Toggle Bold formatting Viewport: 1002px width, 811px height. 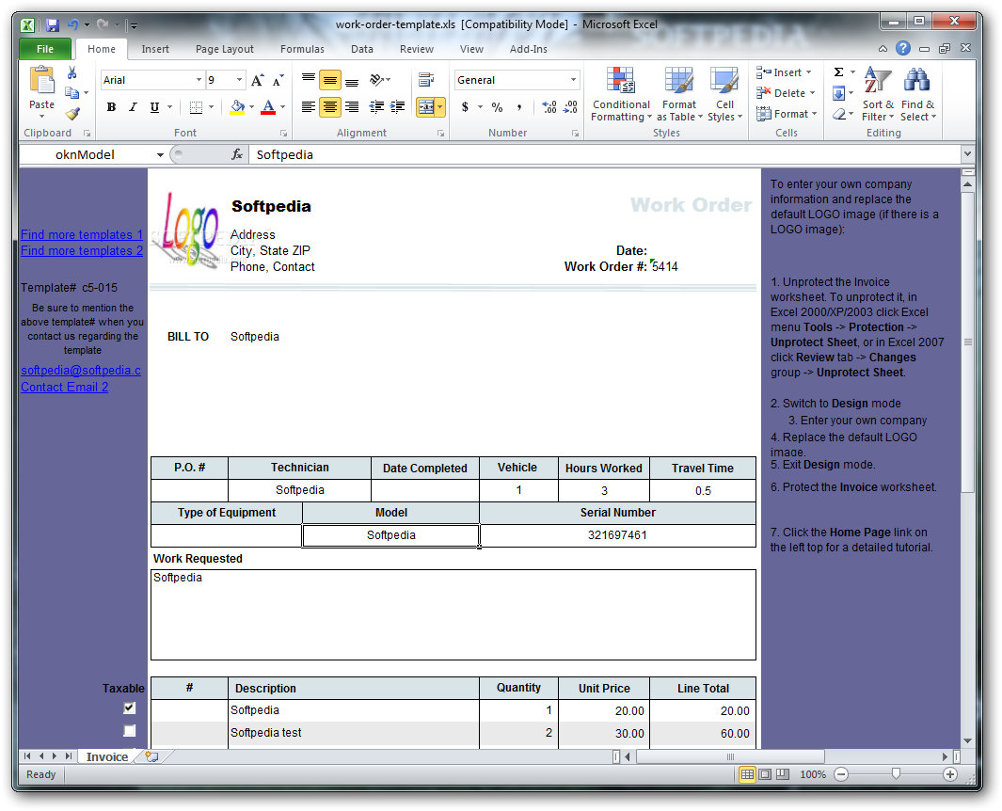point(111,106)
